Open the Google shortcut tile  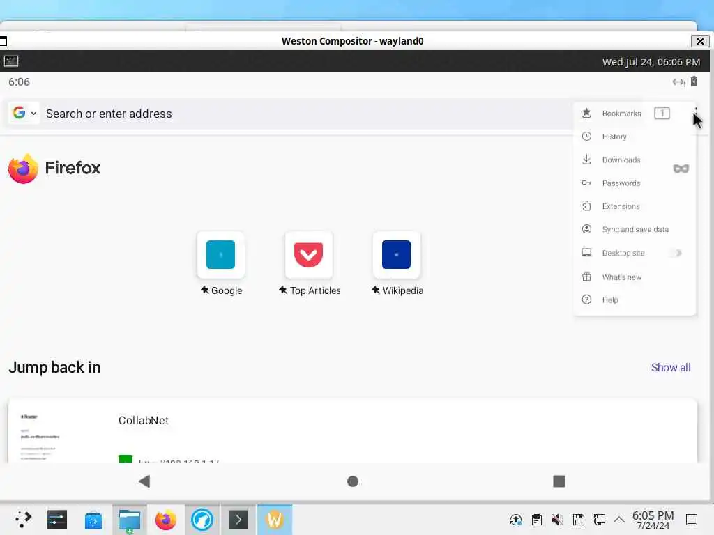tap(221, 255)
